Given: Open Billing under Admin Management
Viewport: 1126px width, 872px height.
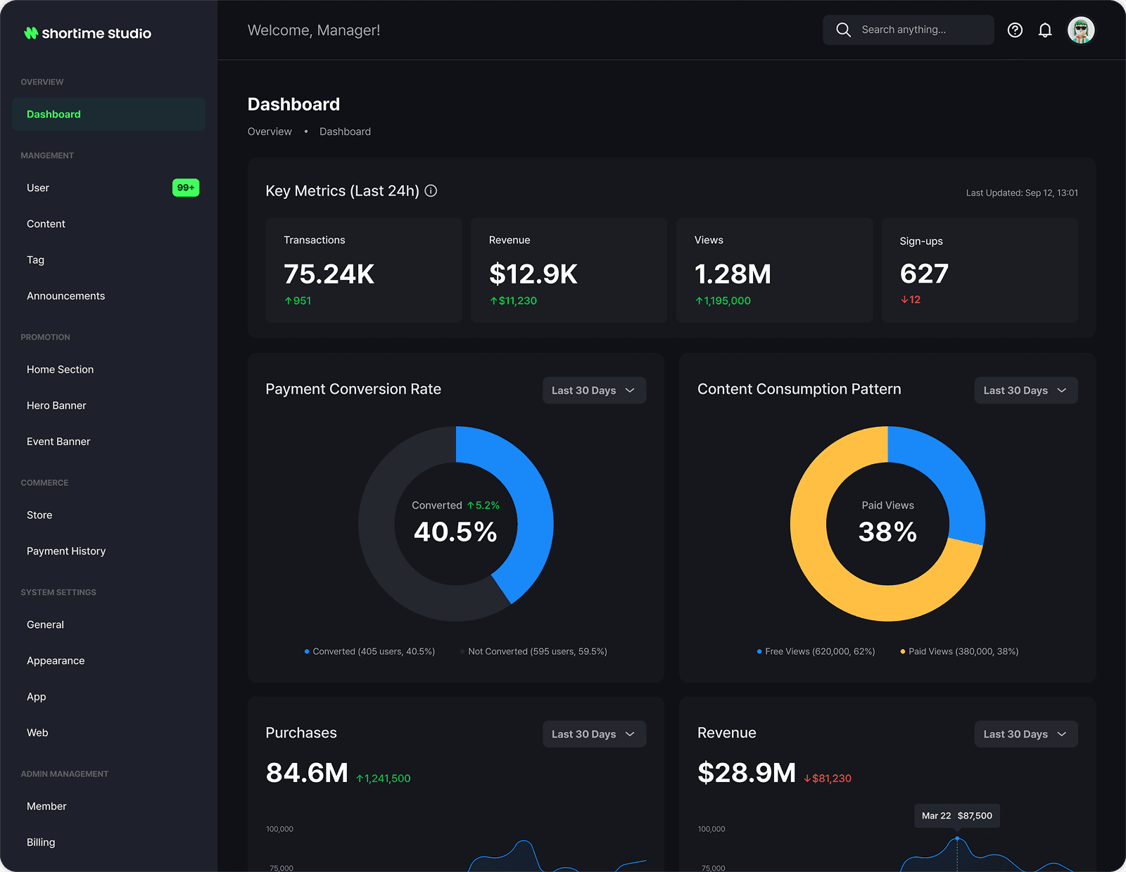Looking at the screenshot, I should (41, 842).
